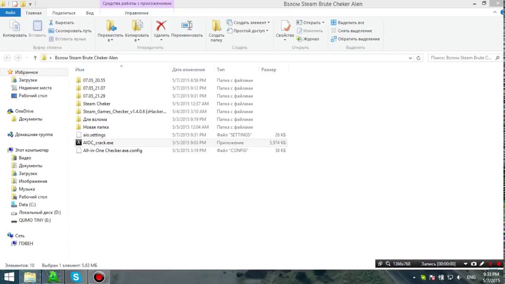Switch to the Home (Главная) tab
The width and height of the screenshot is (505, 284).
[x=34, y=13]
